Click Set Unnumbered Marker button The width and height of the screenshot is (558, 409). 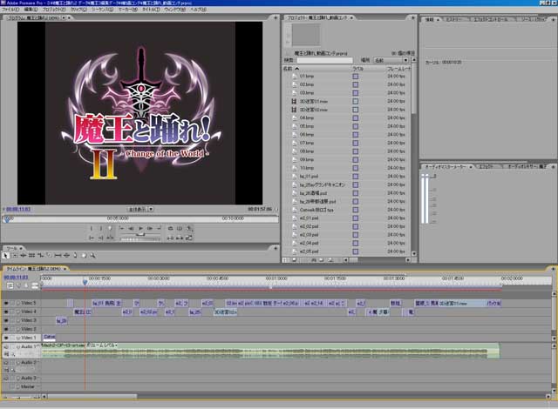(x=110, y=228)
